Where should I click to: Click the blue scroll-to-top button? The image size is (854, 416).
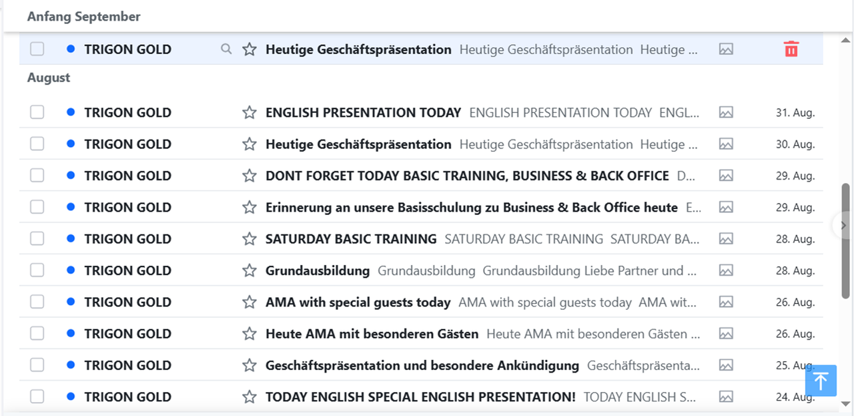pos(821,381)
